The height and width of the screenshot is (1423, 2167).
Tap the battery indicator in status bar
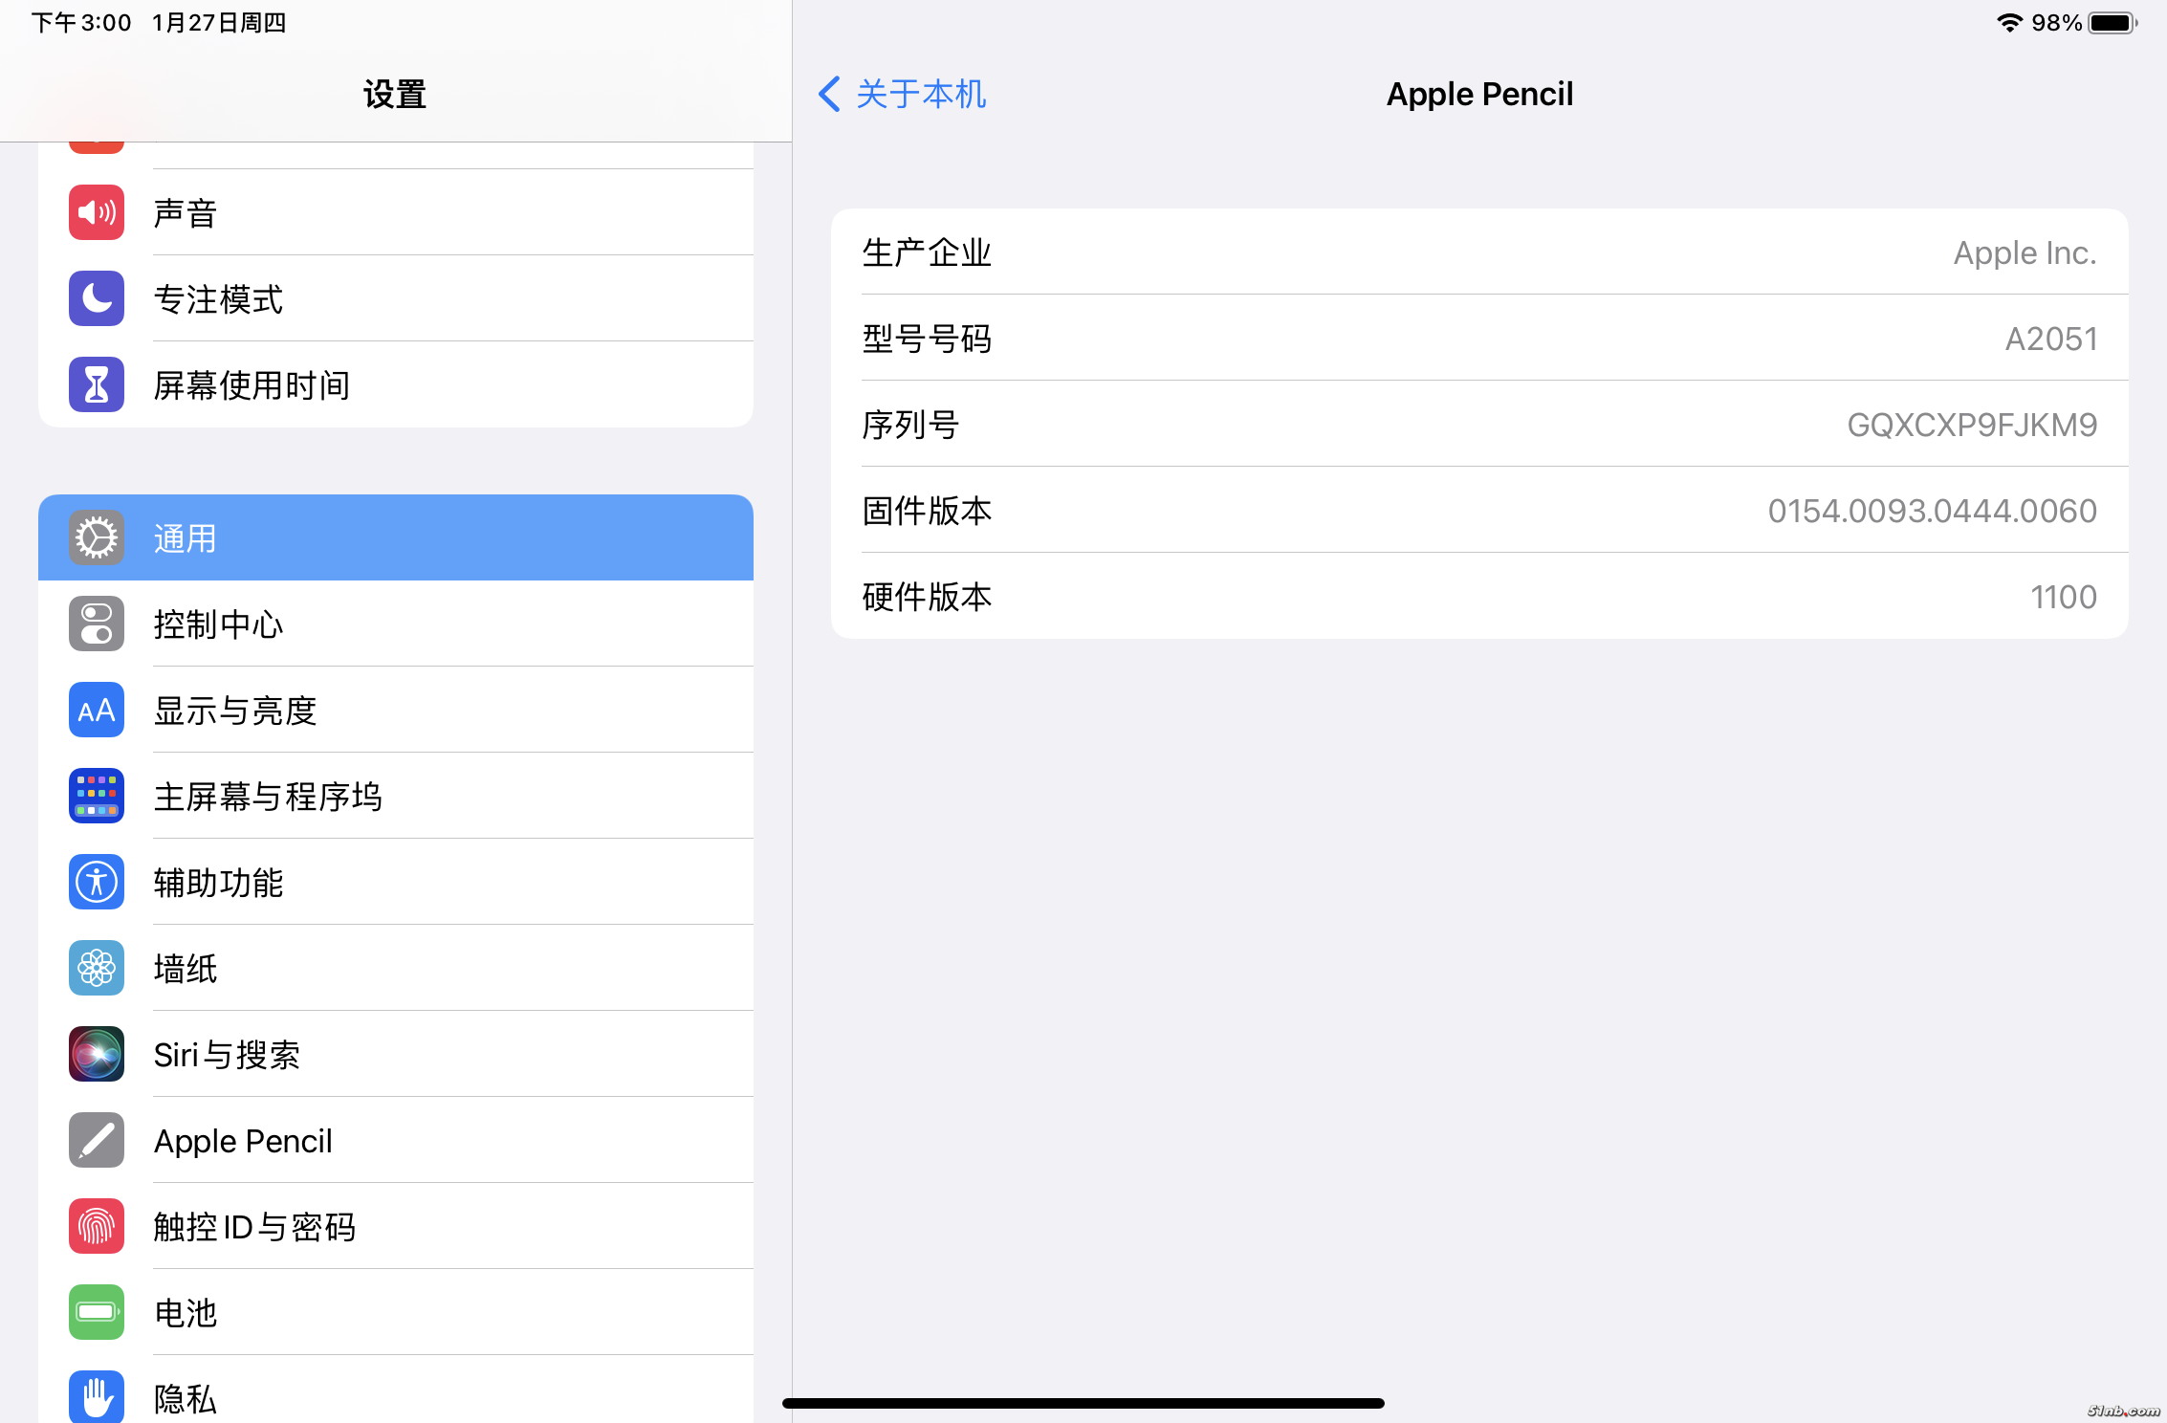[x=2112, y=23]
